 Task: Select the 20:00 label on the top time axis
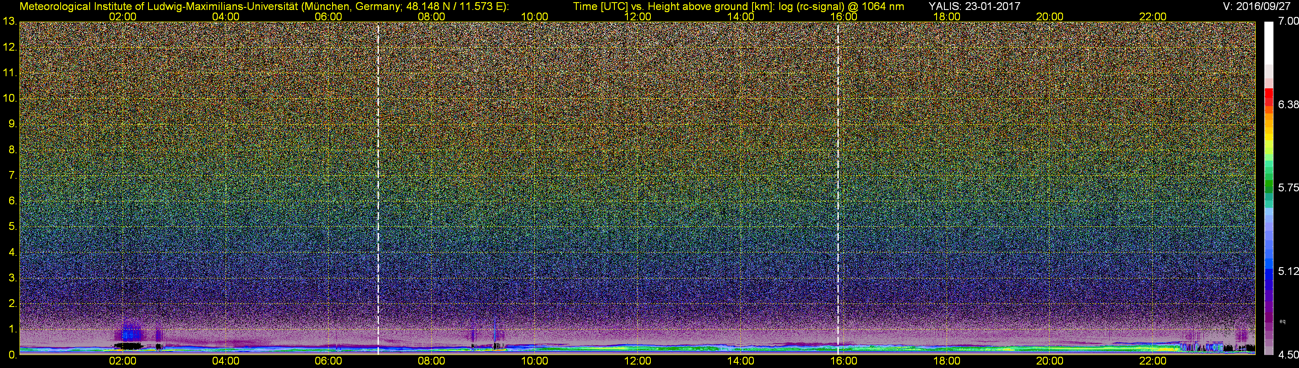pos(1050,16)
